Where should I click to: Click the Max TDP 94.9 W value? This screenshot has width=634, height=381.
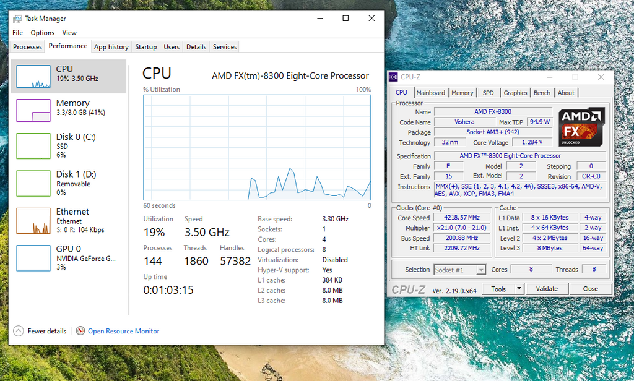[539, 122]
